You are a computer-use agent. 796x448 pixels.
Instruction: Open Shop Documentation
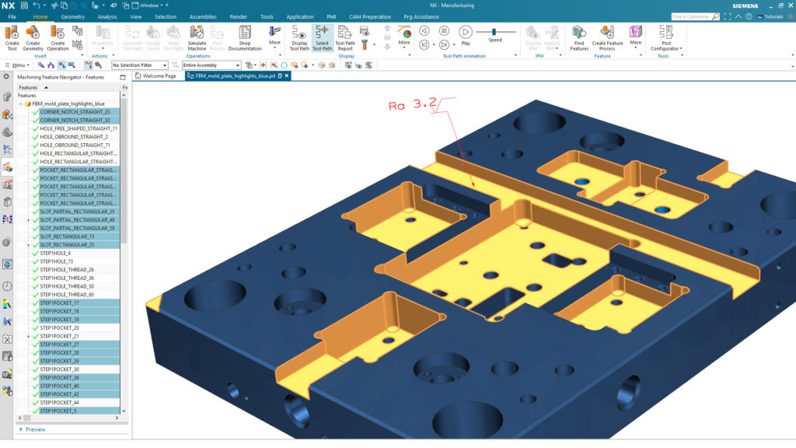(x=245, y=38)
